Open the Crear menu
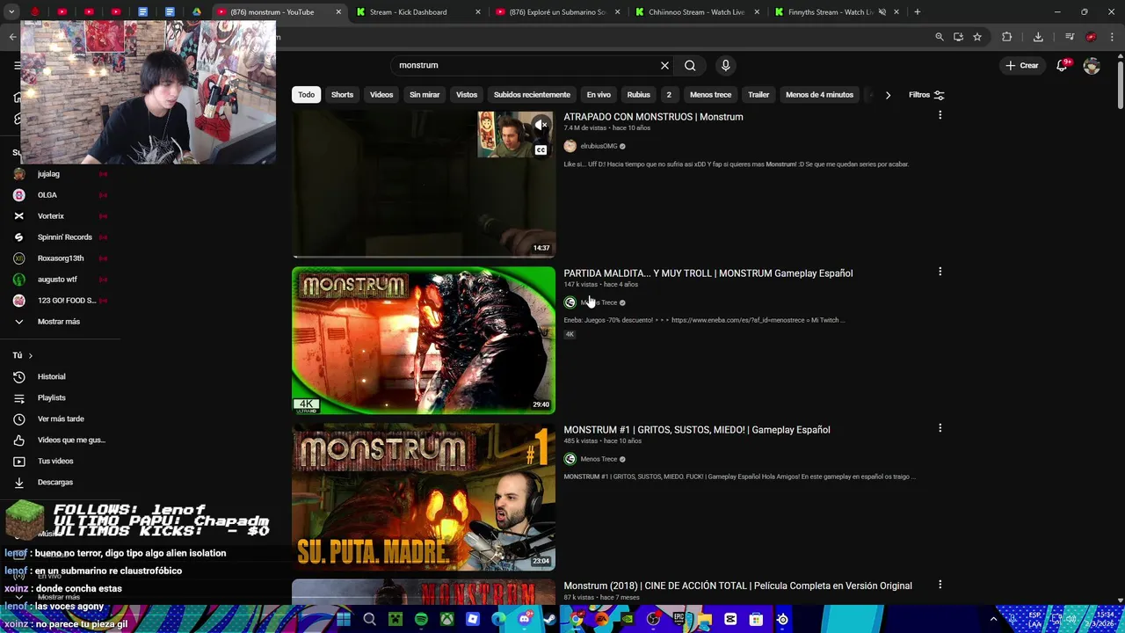Viewport: 1125px width, 633px height. (x=1022, y=65)
